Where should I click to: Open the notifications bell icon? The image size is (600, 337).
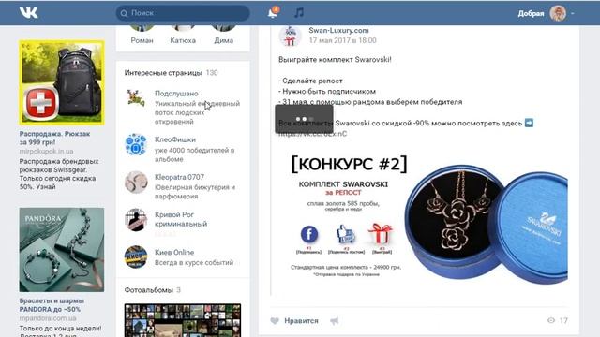(273, 13)
